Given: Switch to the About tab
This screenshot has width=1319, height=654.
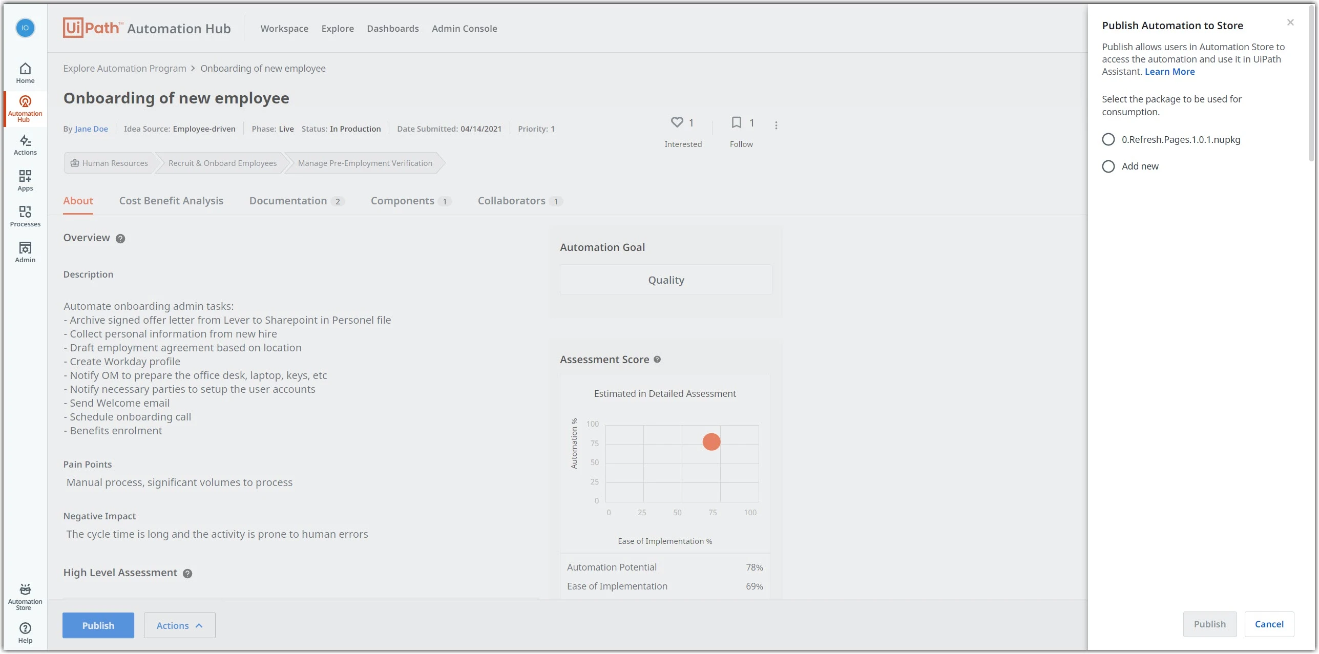Looking at the screenshot, I should click(78, 201).
